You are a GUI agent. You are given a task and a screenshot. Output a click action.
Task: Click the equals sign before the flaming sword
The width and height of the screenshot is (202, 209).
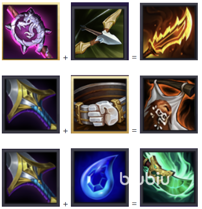point(134,57)
